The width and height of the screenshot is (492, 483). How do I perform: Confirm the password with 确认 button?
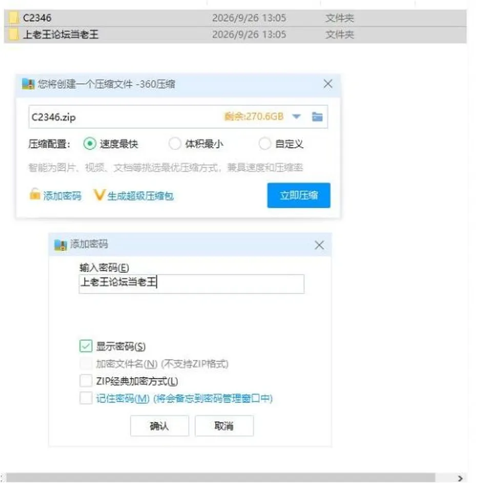159,426
